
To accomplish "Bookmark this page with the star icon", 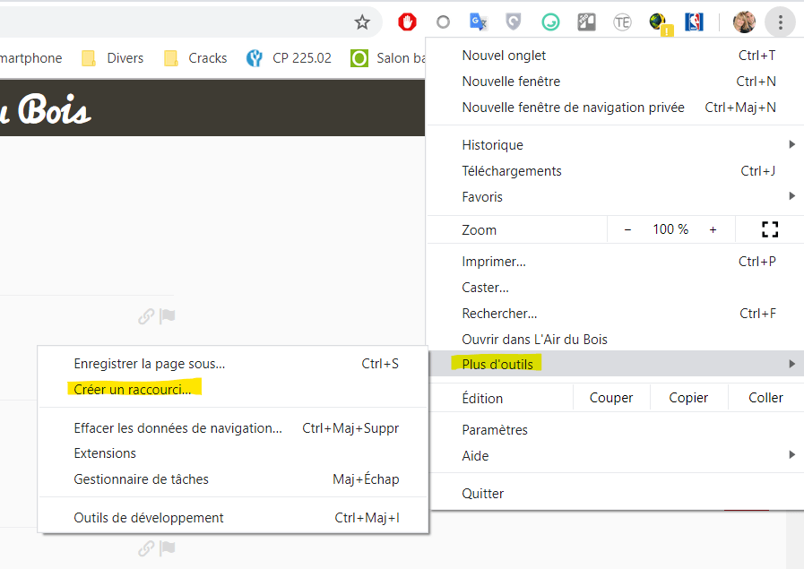I will click(362, 22).
